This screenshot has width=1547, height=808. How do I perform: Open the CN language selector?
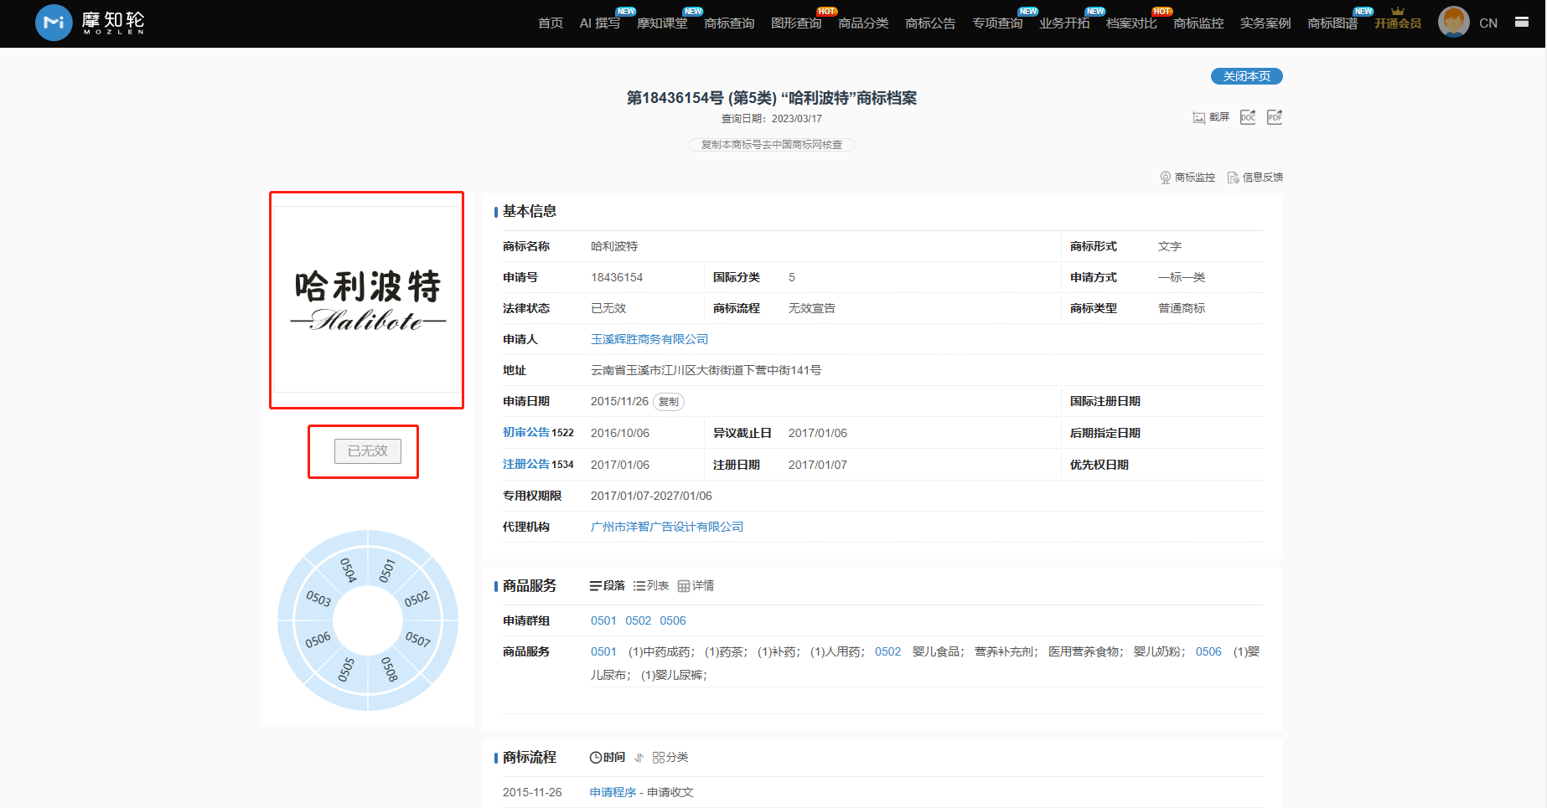click(x=1488, y=23)
